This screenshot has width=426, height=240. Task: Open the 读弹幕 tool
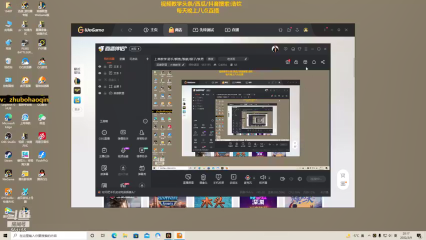[x=104, y=170]
